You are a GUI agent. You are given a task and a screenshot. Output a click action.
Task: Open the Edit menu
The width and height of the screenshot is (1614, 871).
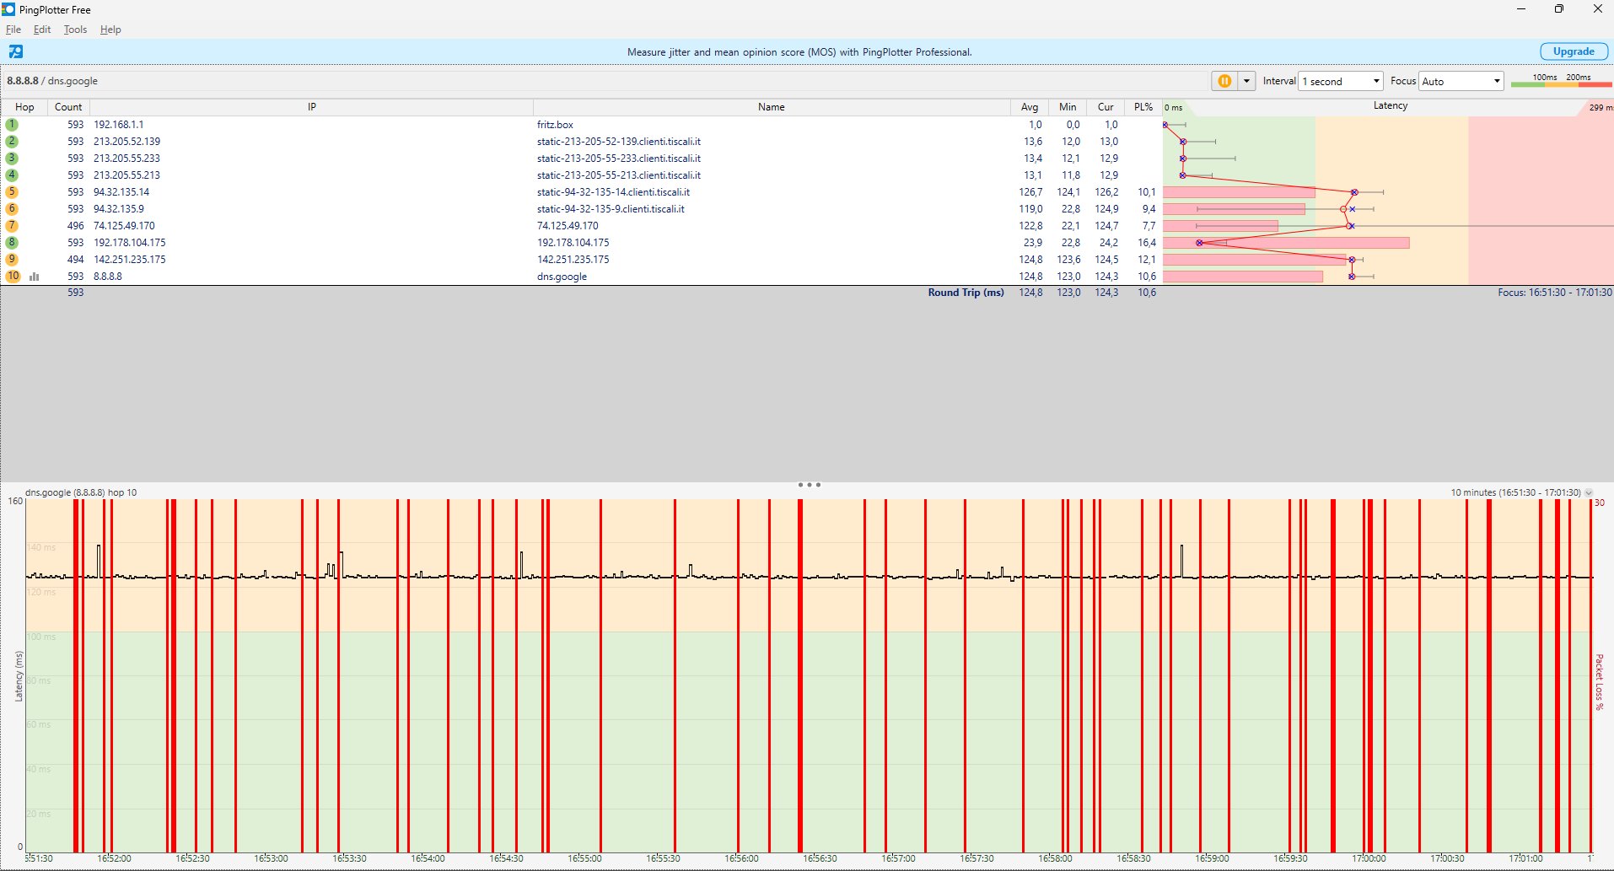(x=42, y=30)
